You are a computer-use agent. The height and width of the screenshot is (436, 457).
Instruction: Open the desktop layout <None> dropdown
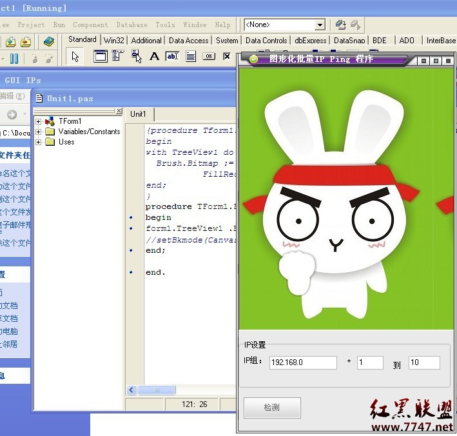click(320, 25)
